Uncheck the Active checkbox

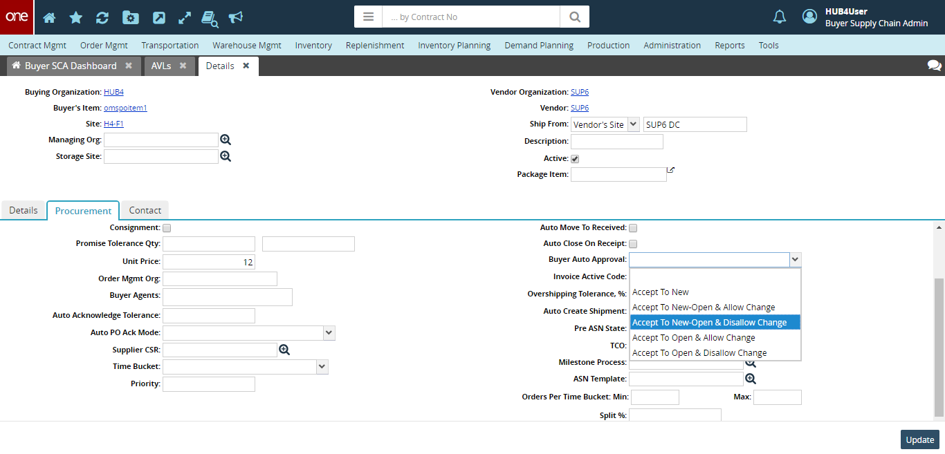(x=575, y=159)
